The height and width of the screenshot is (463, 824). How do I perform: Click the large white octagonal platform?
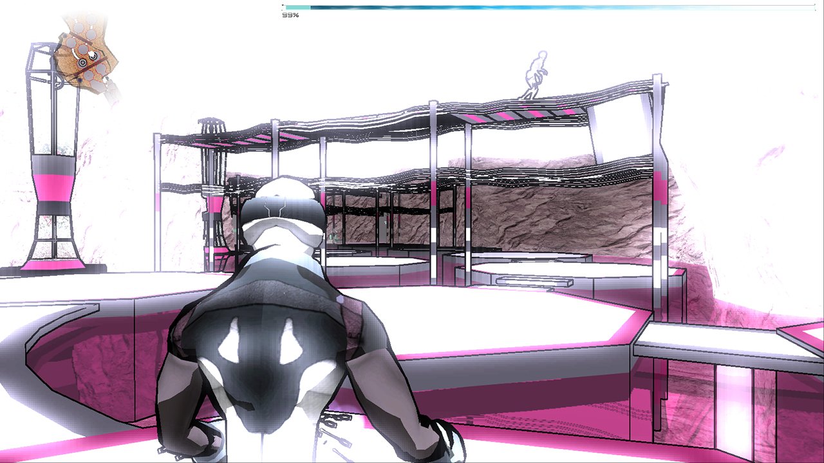(x=502, y=318)
